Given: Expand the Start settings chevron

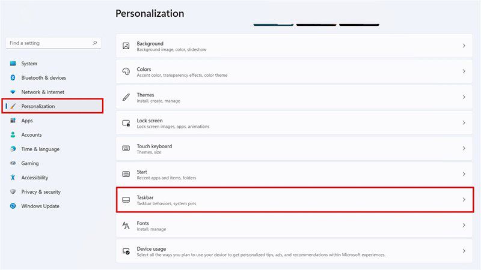Looking at the screenshot, I should 464,174.
